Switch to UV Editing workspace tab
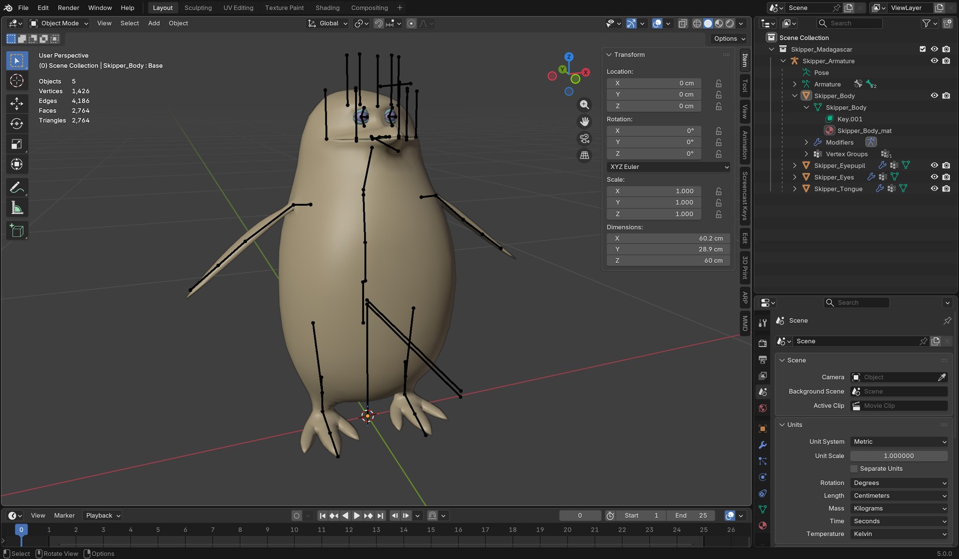This screenshot has height=559, width=959. click(238, 8)
